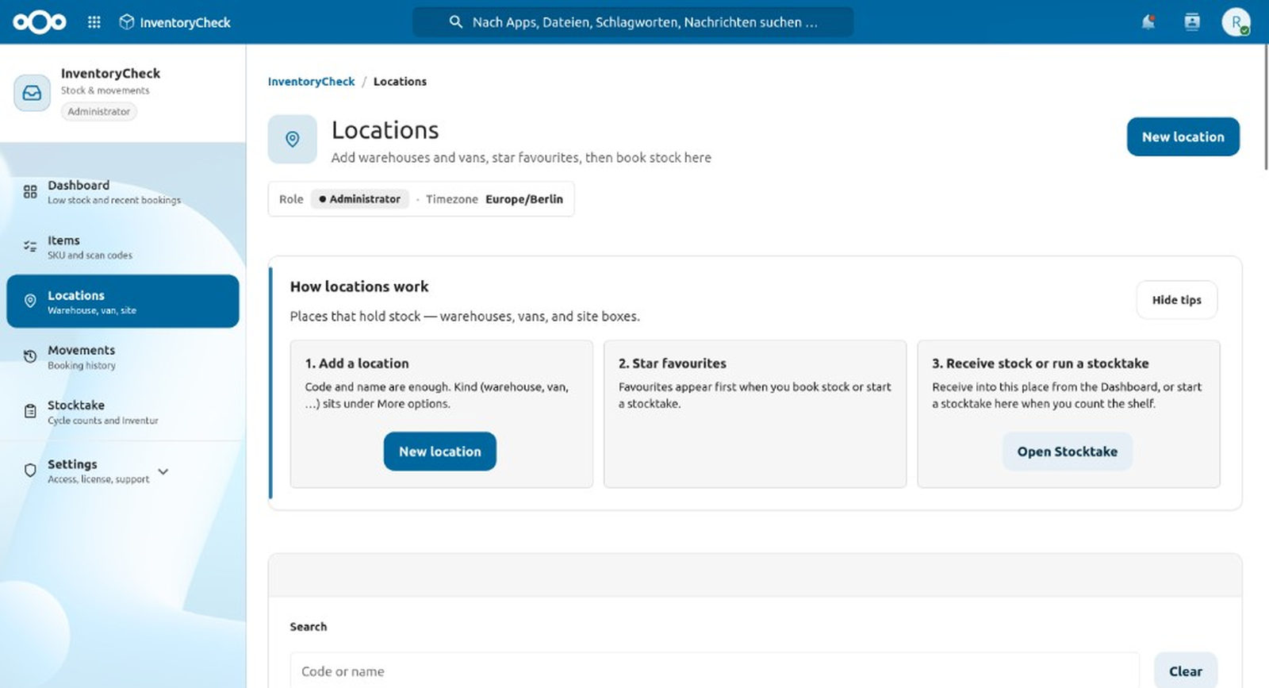Screen dimensions: 1269x688
Task: Click the Locations pin icon in sidebar
Action: [30, 301]
